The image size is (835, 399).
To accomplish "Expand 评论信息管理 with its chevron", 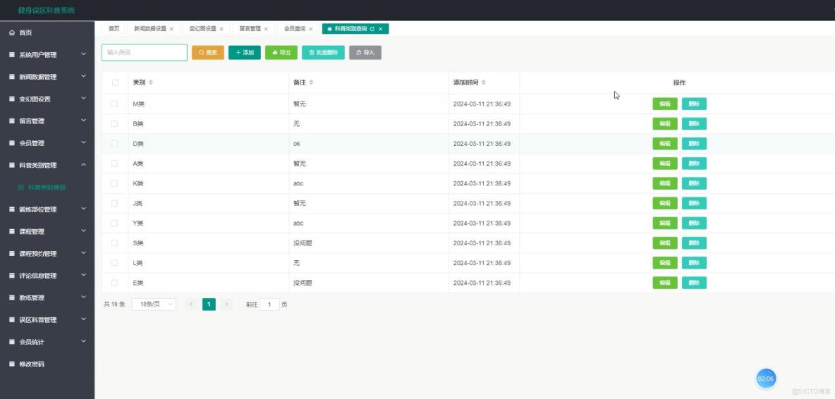I will tap(84, 275).
